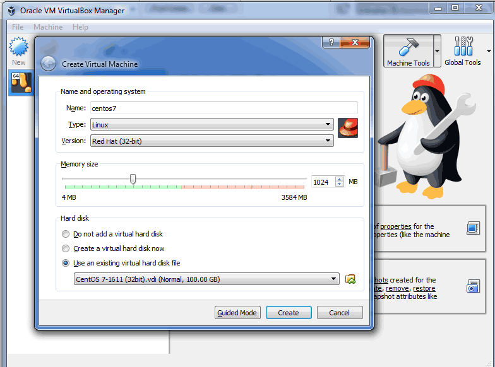This screenshot has width=495, height=367.
Task: Click the snapshots camera icon
Action: (473, 286)
